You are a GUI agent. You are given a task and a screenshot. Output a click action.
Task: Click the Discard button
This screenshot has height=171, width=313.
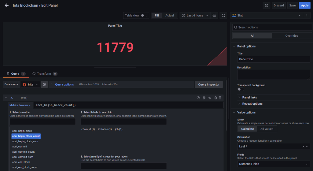pyautogui.click(x=279, y=6)
